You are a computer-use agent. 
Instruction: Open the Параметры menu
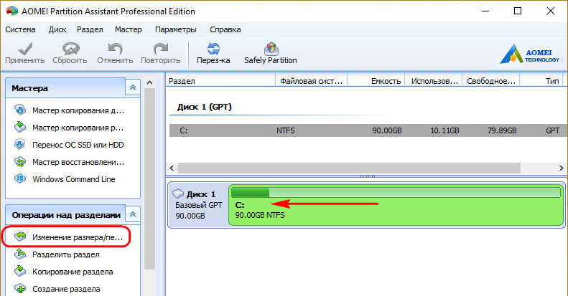tap(176, 29)
